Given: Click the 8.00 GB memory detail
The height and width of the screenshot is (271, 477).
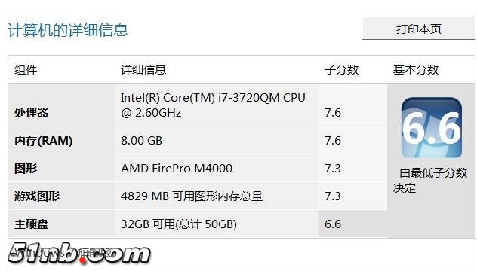Looking at the screenshot, I should [x=141, y=141].
